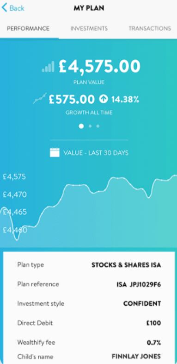Click the up-arrow circle icon near 14.38%
Viewport: 177px width, 364px height.
tap(104, 100)
